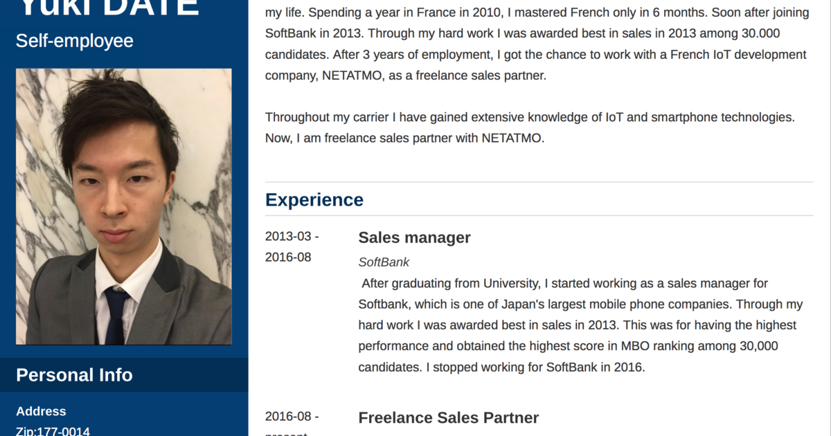Click the 2016-08 start date entry
The height and width of the screenshot is (436, 831).
coord(292,417)
